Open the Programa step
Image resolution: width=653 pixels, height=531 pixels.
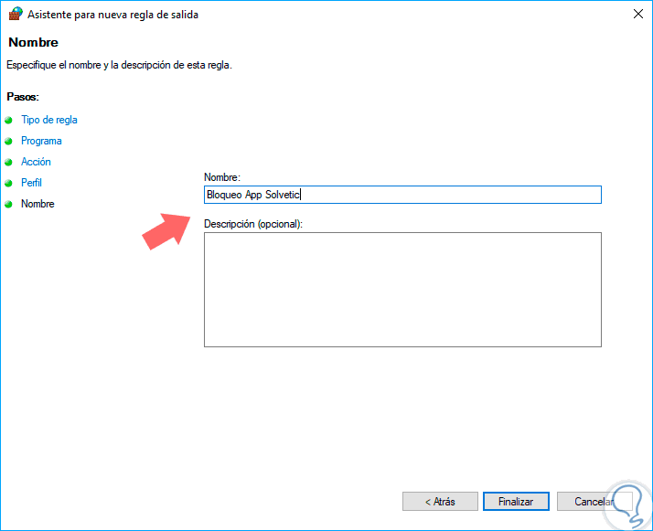(x=41, y=141)
